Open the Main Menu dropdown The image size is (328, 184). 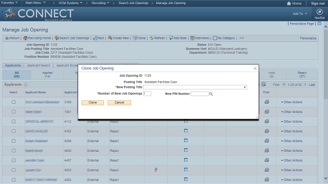(35, 3)
